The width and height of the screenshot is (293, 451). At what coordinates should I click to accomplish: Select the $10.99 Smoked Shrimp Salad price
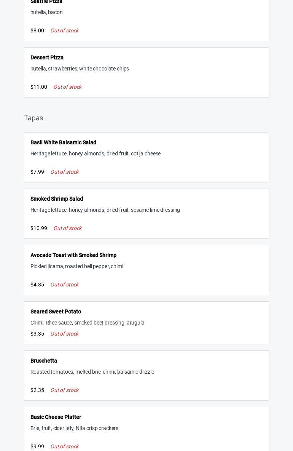tap(39, 228)
